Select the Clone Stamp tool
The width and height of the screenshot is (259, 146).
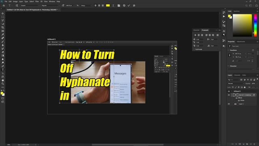pyautogui.click(x=3, y=45)
